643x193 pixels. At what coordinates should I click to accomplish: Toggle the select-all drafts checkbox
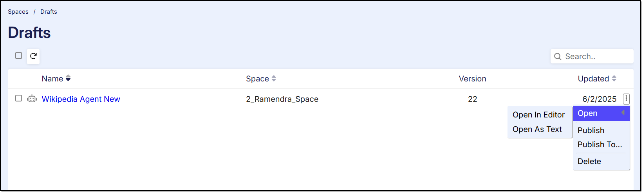pos(18,56)
